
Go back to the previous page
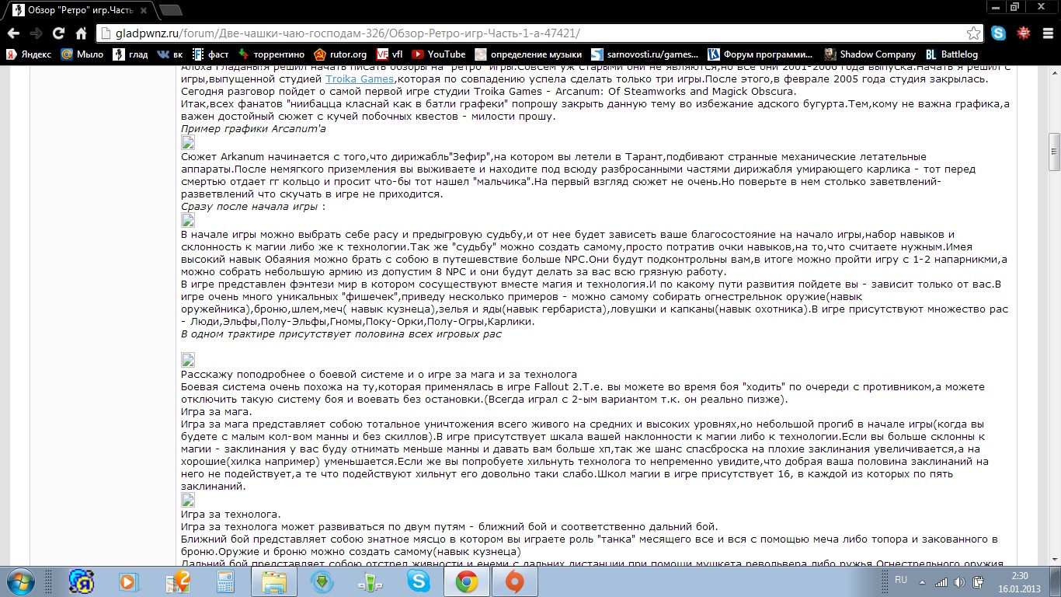click(13, 33)
